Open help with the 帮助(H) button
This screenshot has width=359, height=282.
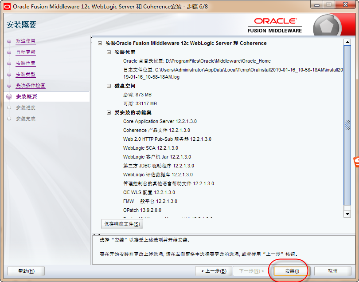click(26, 271)
